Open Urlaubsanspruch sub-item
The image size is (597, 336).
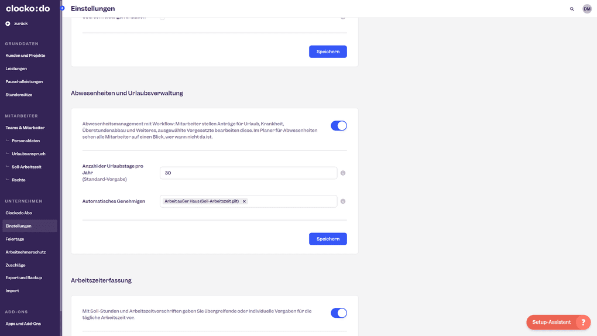28,154
